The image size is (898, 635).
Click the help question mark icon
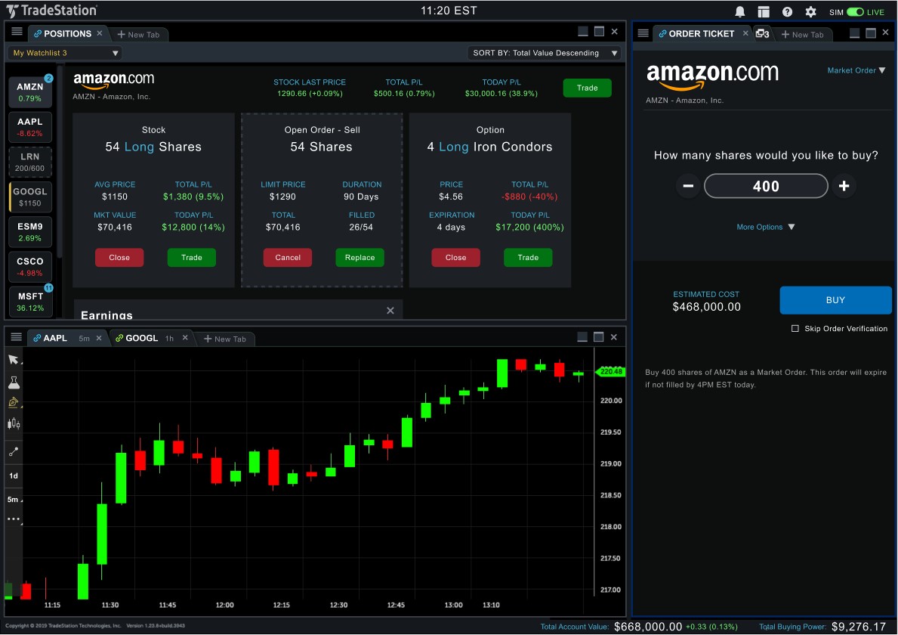pyautogui.click(x=787, y=12)
